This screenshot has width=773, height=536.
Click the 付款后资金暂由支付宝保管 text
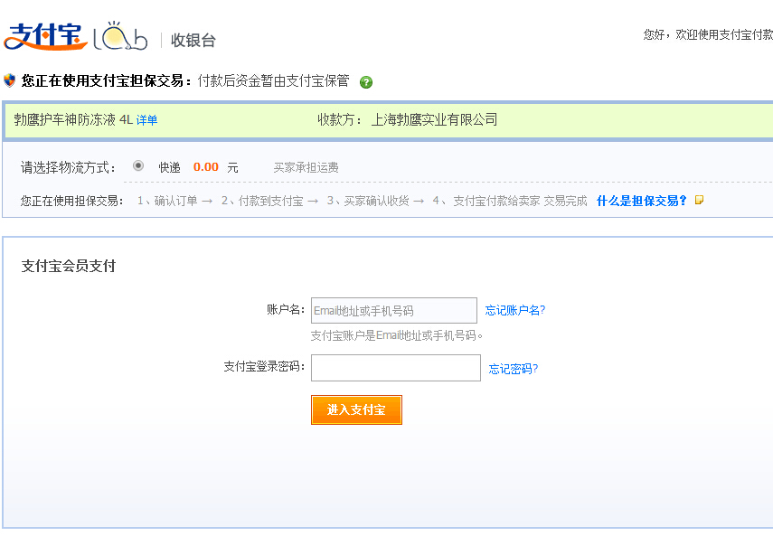tap(274, 80)
